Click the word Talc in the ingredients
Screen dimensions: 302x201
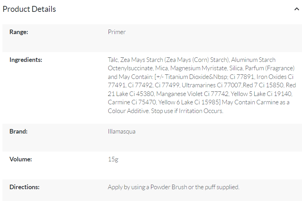113,60
